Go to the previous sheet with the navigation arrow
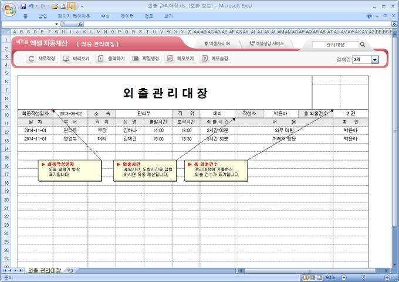 10,270
